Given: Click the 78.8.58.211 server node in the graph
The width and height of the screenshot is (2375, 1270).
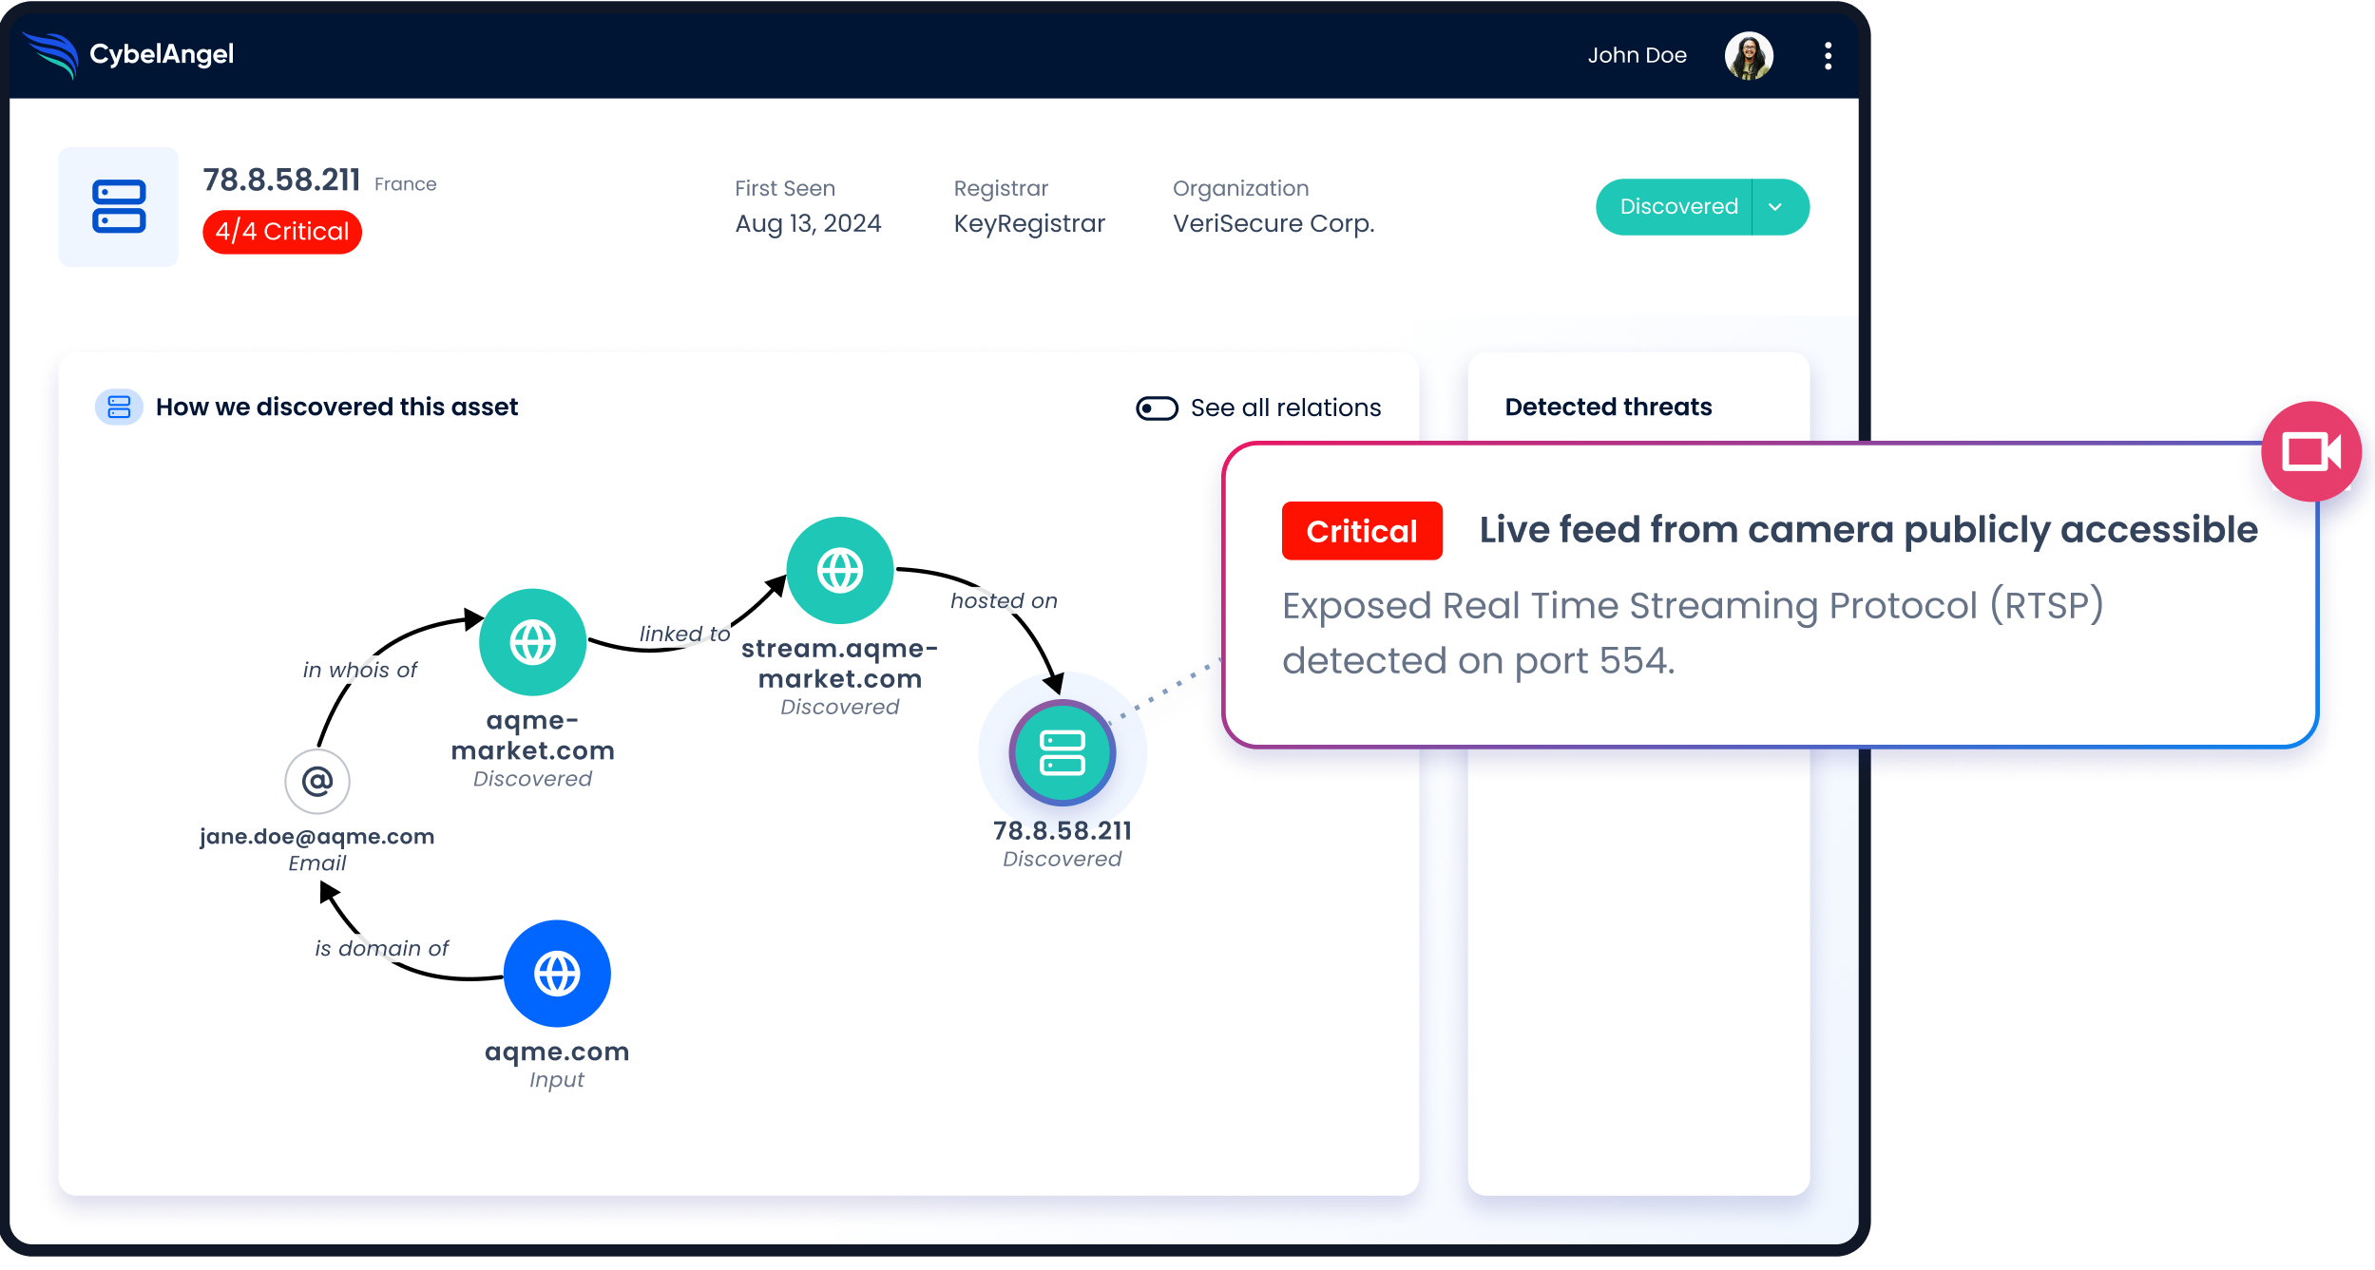Looking at the screenshot, I should tap(1062, 753).
